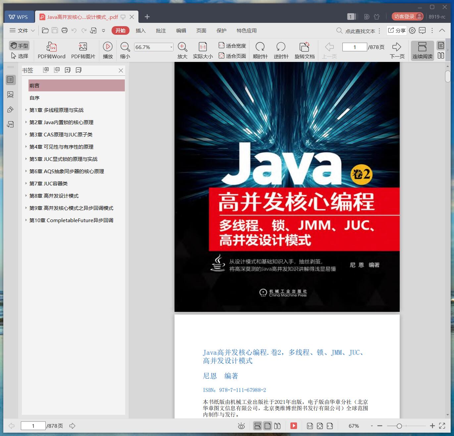
Task: Show the thumbnails sidebar panel
Action: (x=11, y=95)
